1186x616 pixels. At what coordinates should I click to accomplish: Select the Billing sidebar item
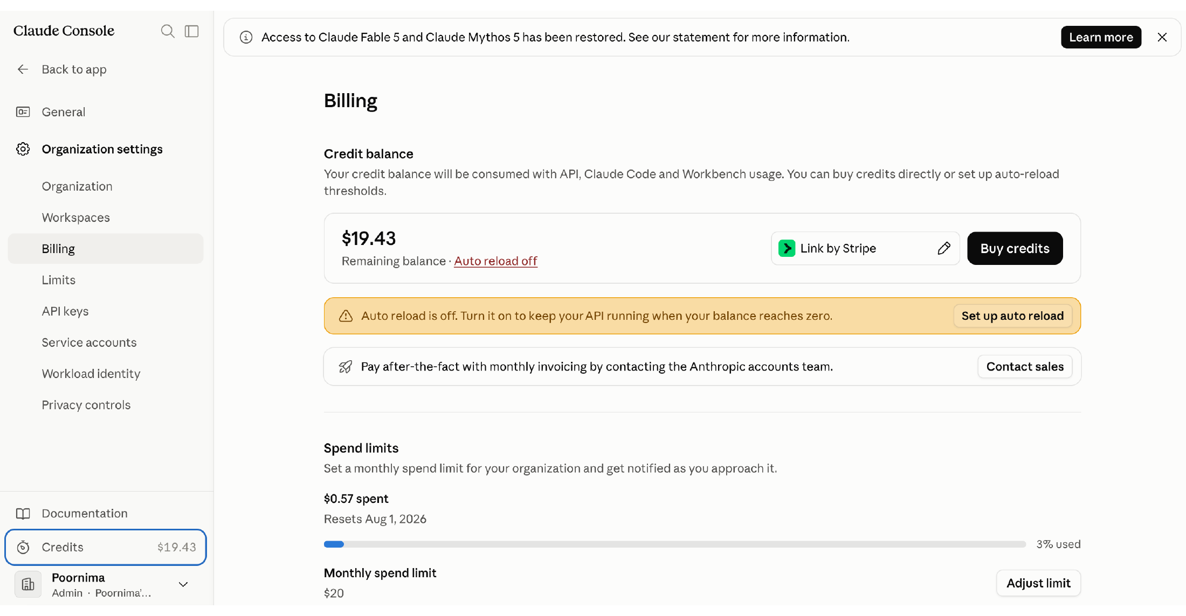(106, 249)
